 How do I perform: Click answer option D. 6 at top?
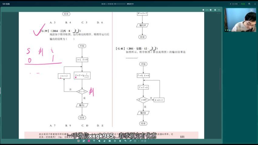click(x=100, y=22)
